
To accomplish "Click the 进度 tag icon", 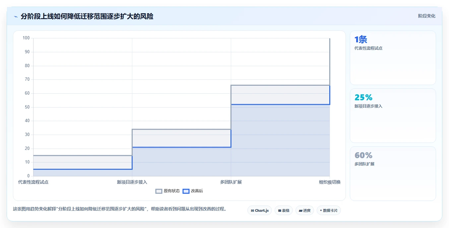I will pyautogui.click(x=300, y=210).
